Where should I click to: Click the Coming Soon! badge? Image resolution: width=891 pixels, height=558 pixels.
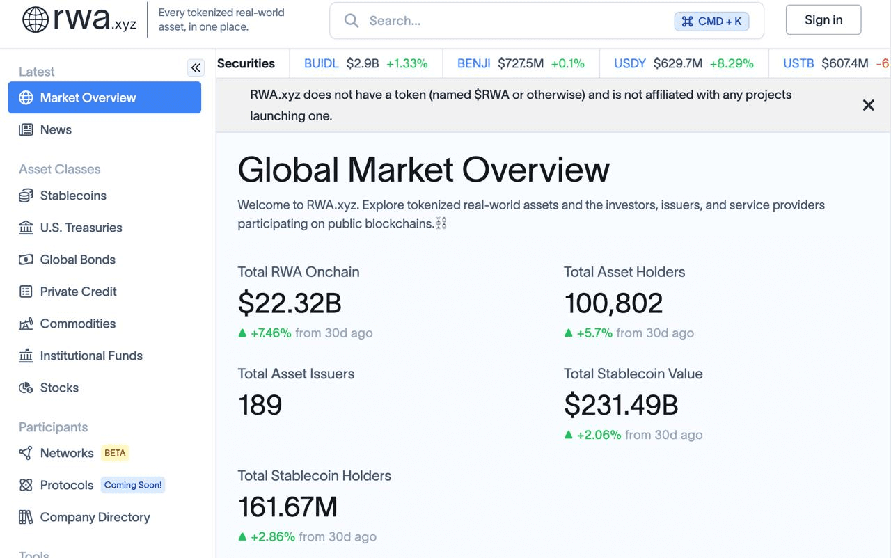click(x=133, y=485)
